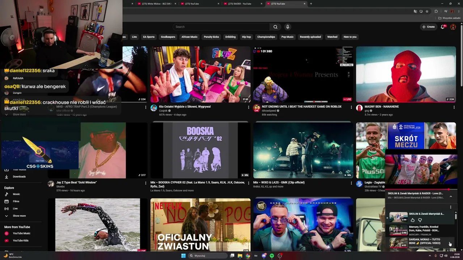This screenshot has width=463, height=260.
Task: Open miniplayer playlist three-dot menu
Action: (x=451, y=207)
